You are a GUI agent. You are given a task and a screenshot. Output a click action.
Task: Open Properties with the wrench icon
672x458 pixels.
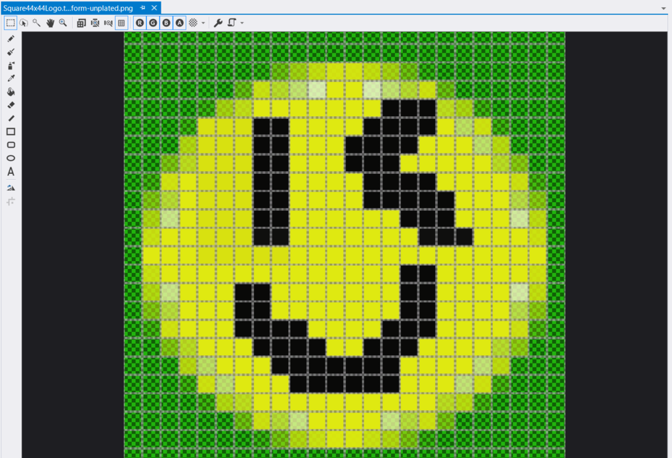218,23
